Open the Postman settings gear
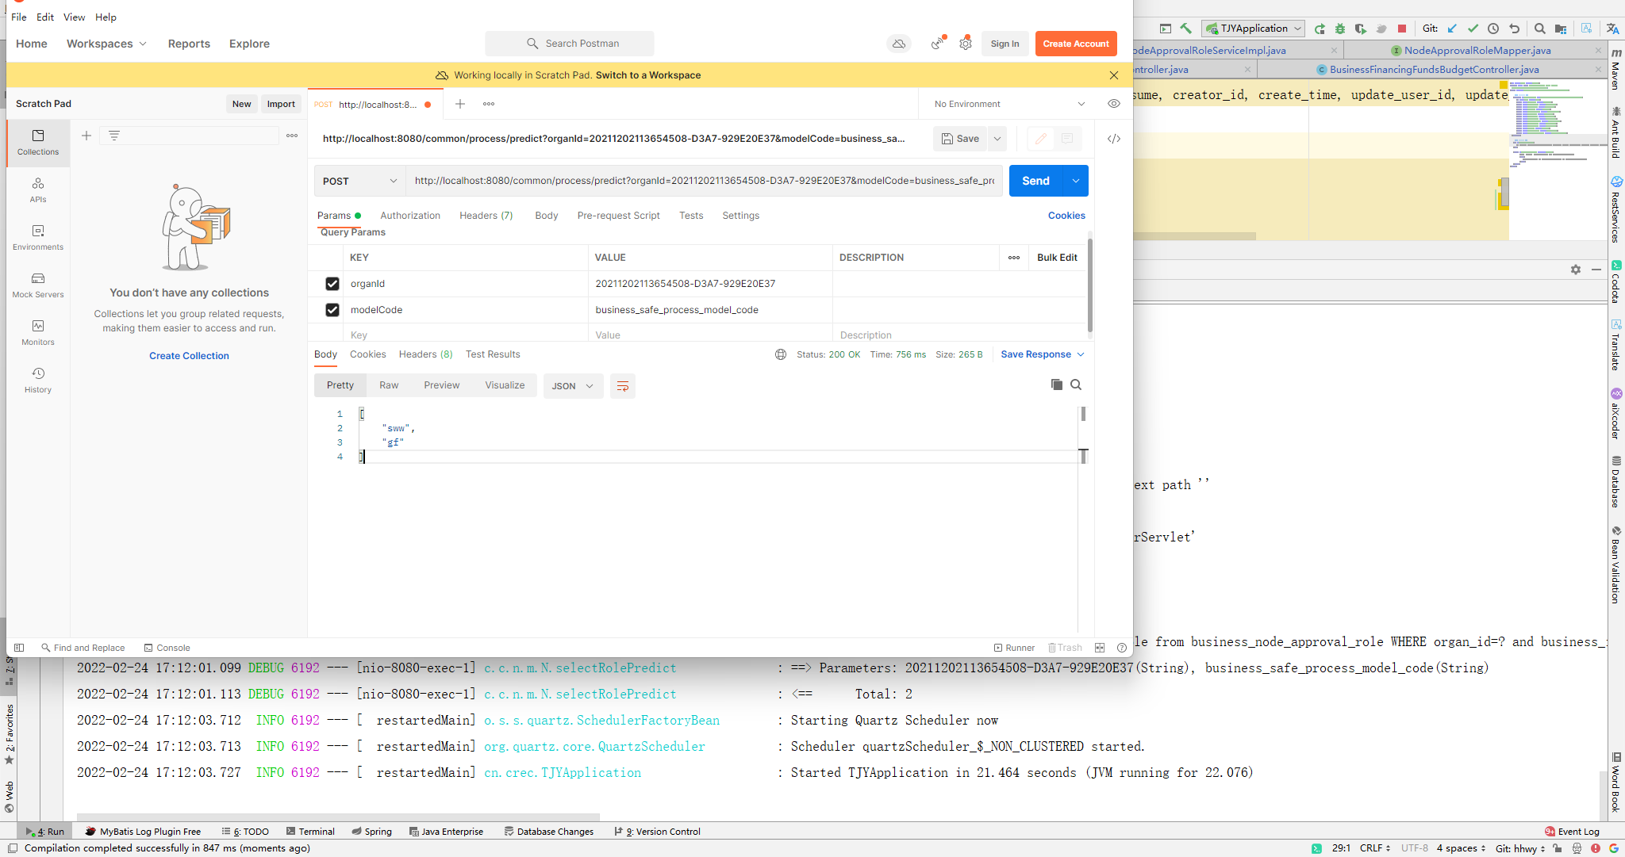The height and width of the screenshot is (857, 1625). 965,44
